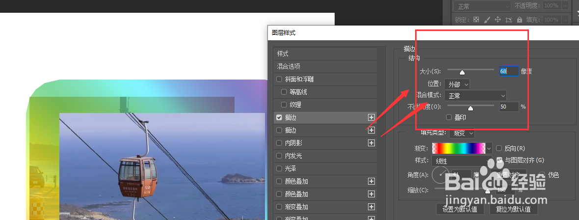Click the 不透明度(O) opacity slider handle
This screenshot has width=579, height=220.
(471, 109)
